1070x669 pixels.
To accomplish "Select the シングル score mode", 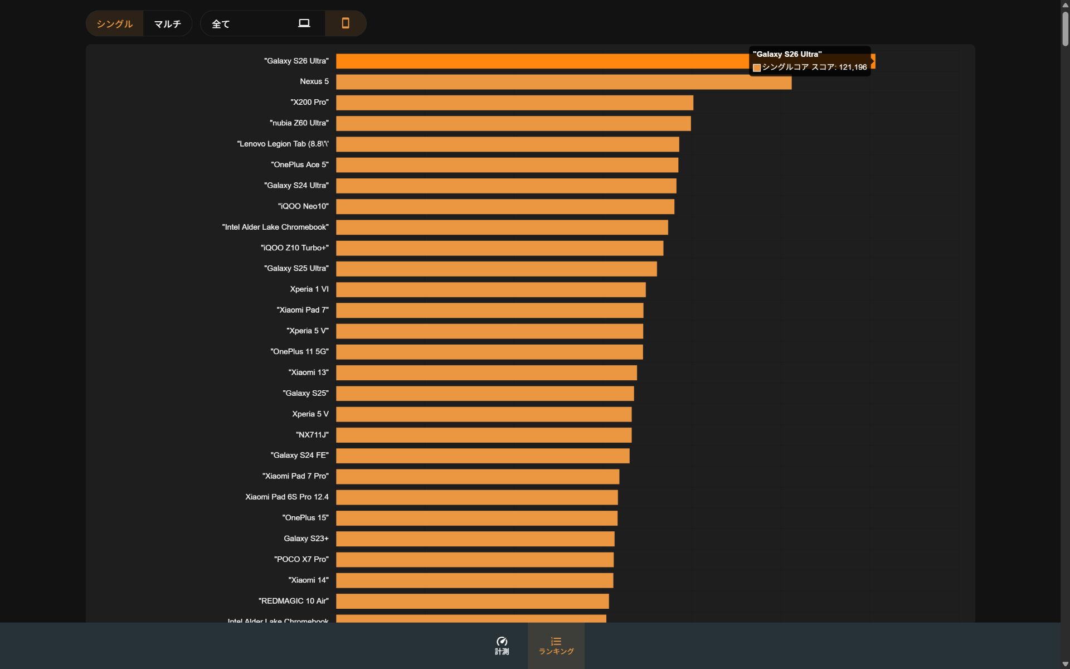I will (x=114, y=23).
